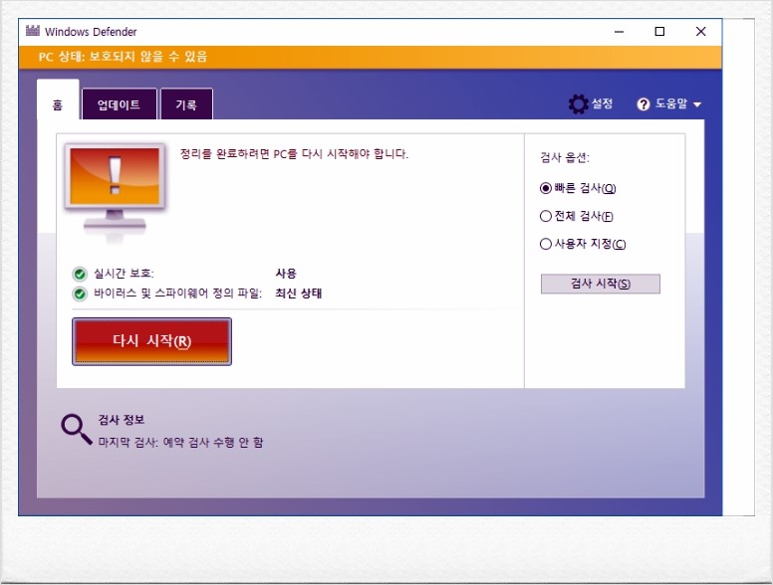The height and width of the screenshot is (585, 773).
Task: Click message 정리를 완료하려면 PC를 다시 시작해야 합니다
Action: [294, 153]
